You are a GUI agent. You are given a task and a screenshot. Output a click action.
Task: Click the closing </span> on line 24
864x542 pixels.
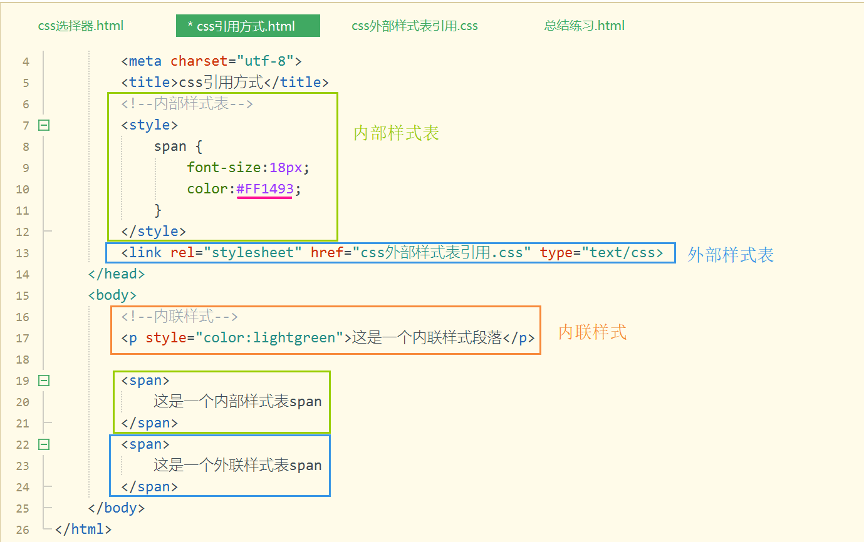click(150, 486)
